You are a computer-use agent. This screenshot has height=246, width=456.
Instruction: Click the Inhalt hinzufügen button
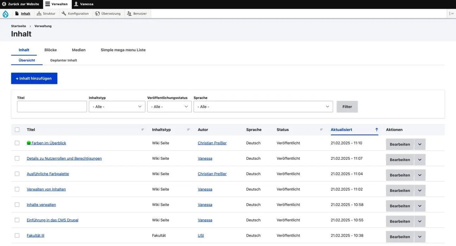(x=34, y=79)
